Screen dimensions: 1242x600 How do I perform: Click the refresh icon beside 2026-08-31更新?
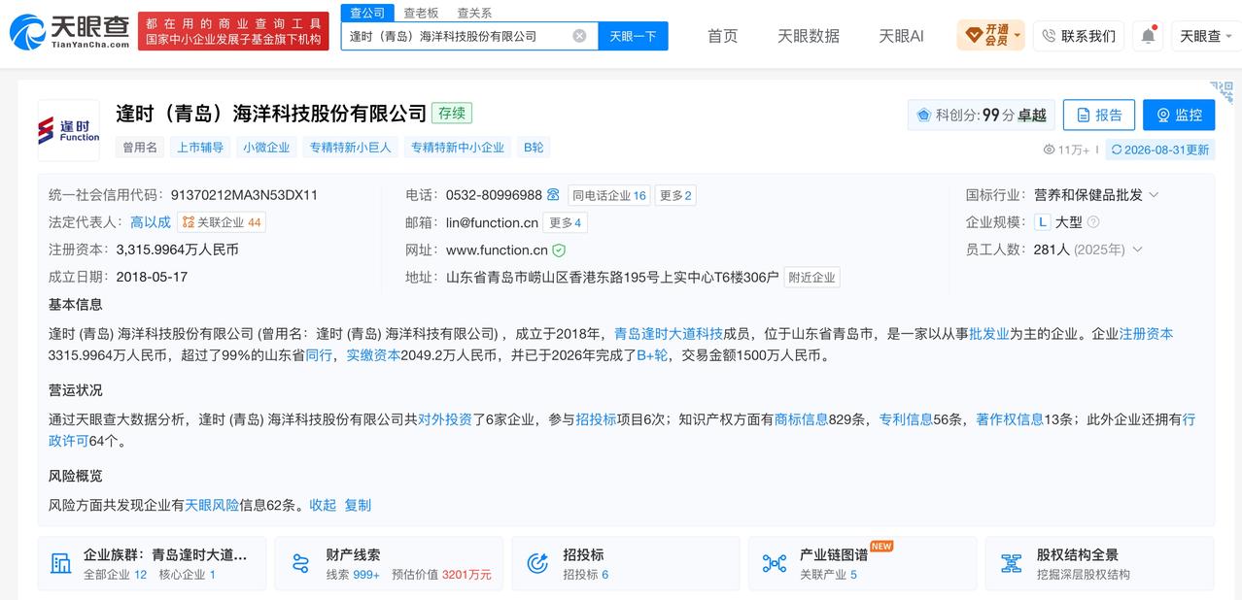(x=1117, y=150)
